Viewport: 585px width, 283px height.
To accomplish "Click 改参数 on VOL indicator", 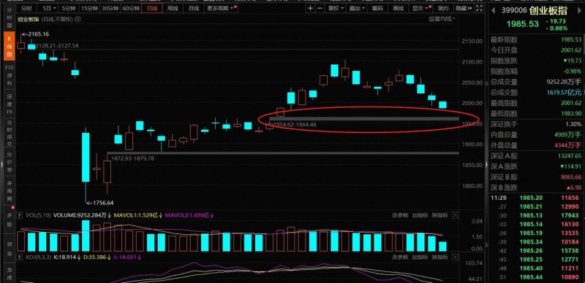I will pos(399,215).
